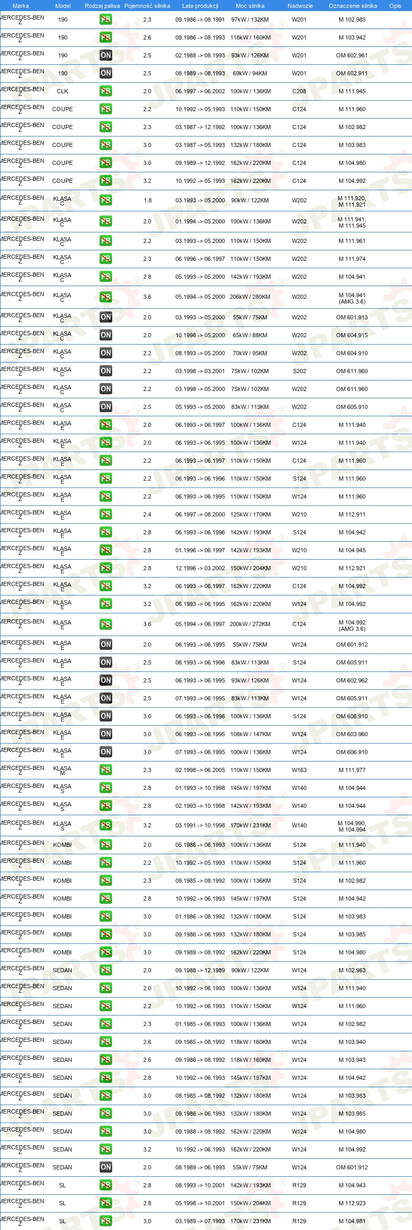Click the 125kW / 170KM power cell
The height and width of the screenshot is (1230, 412).
pos(250,514)
